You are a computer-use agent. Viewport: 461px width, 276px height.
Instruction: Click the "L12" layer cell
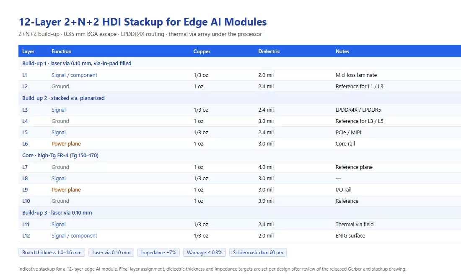[26, 236]
